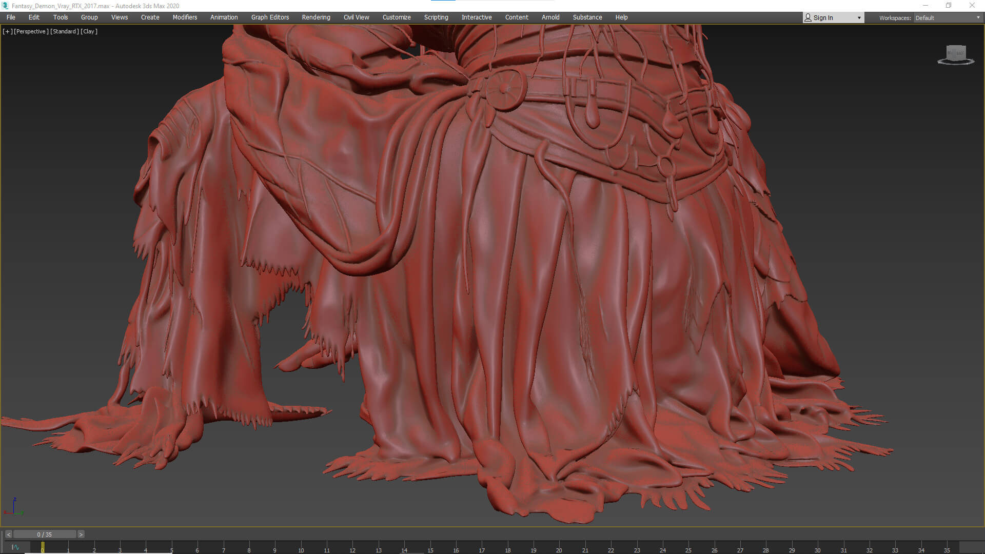The height and width of the screenshot is (554, 985).
Task: Click the ViewCube navigation widget
Action: click(956, 54)
